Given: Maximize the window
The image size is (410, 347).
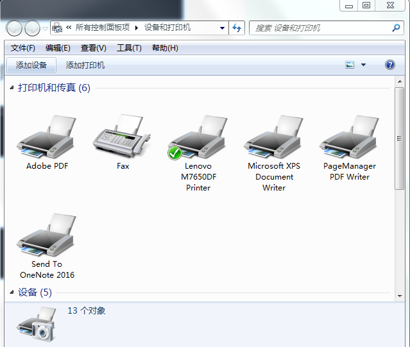Looking at the screenshot, I should tap(366, 6).
